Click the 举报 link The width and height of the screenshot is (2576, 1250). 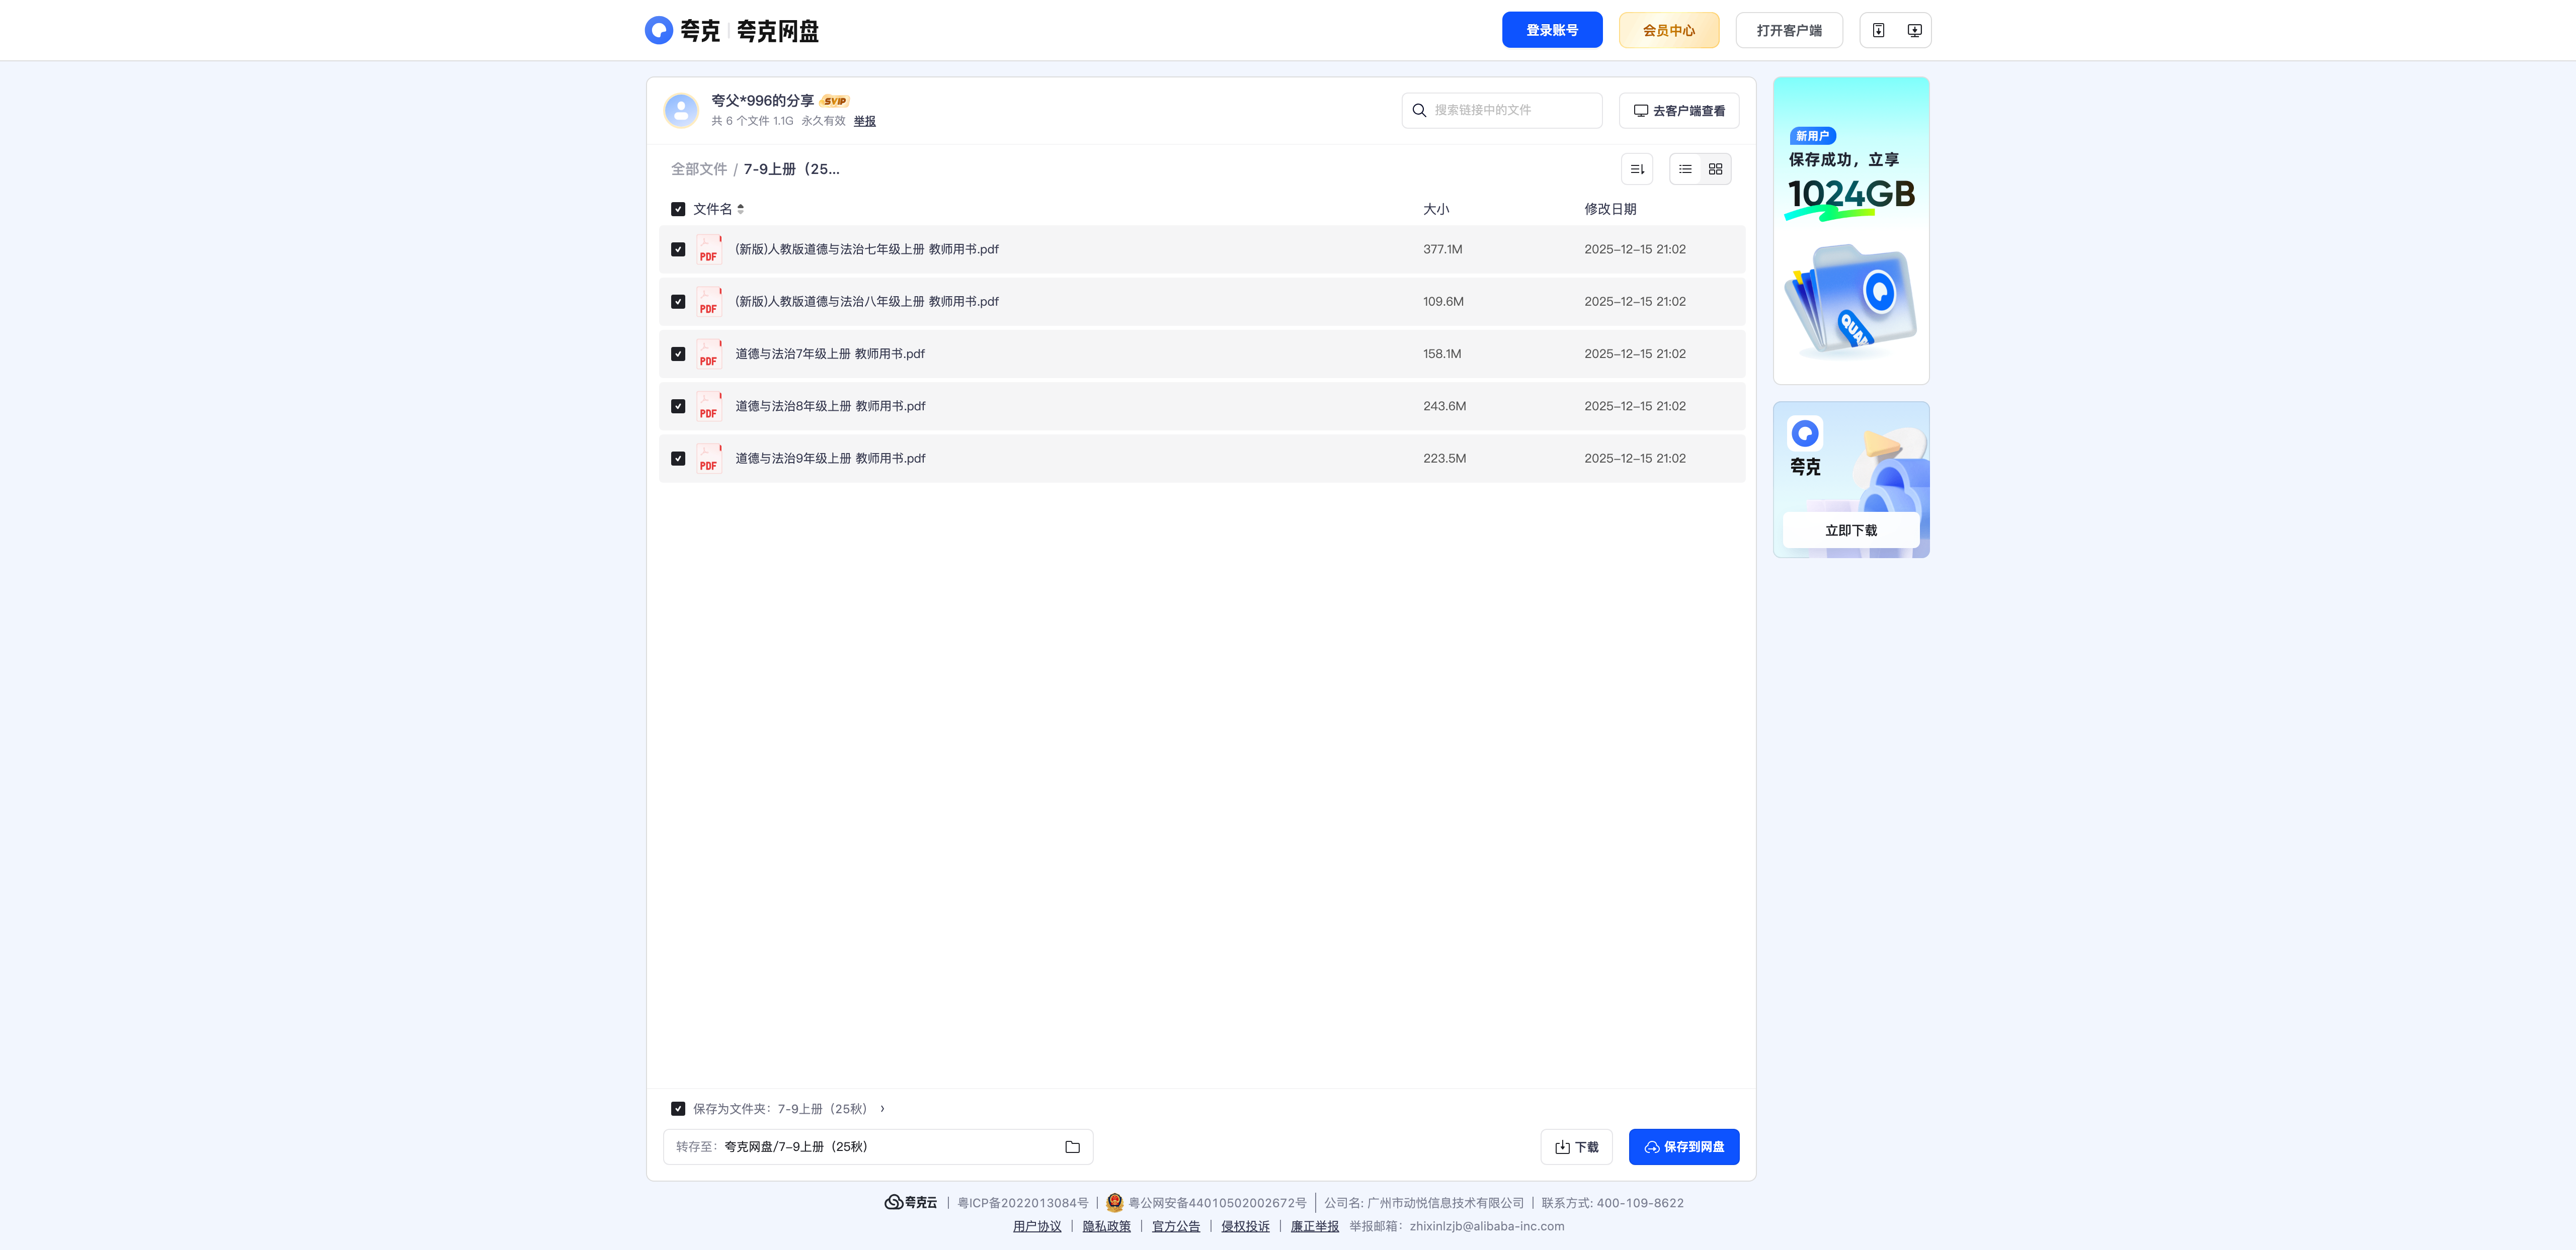point(864,121)
